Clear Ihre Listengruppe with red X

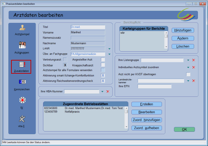click(x=194, y=60)
